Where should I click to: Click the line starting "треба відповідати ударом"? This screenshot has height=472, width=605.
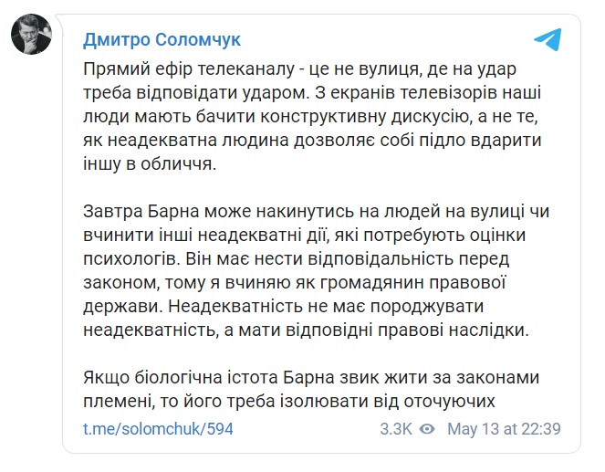point(312,93)
